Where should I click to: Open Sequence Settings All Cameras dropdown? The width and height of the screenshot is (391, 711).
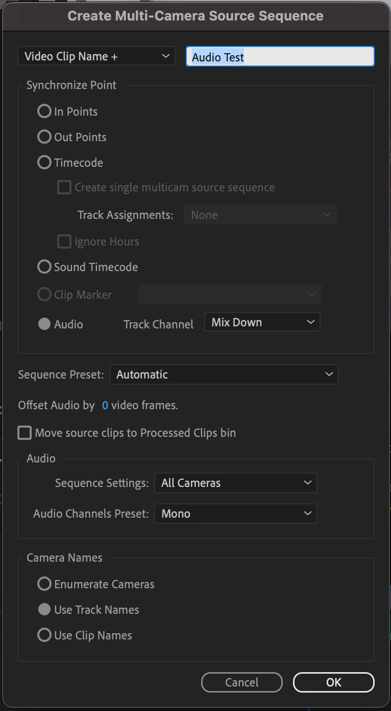(x=236, y=483)
